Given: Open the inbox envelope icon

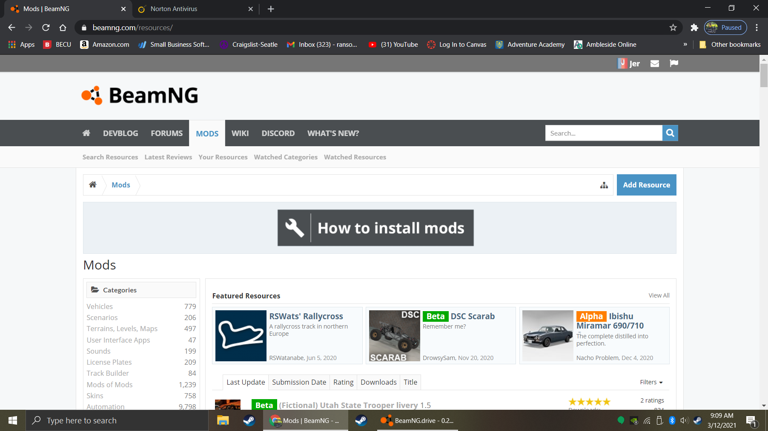Looking at the screenshot, I should click(655, 63).
